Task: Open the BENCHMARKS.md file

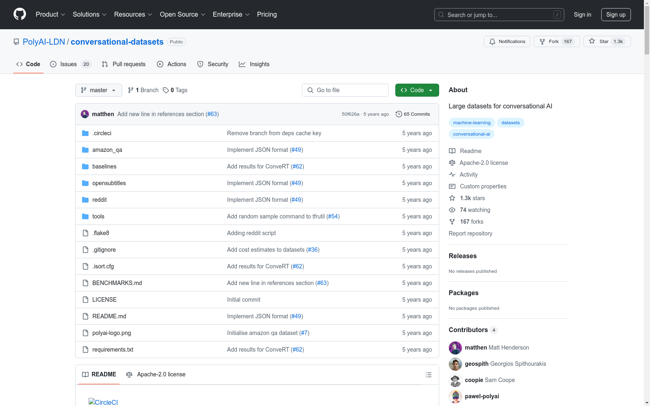Action: [117, 283]
